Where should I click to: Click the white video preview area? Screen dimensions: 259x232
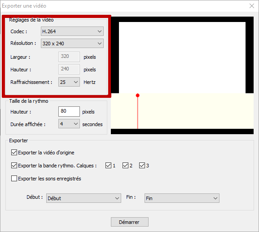[182, 57]
